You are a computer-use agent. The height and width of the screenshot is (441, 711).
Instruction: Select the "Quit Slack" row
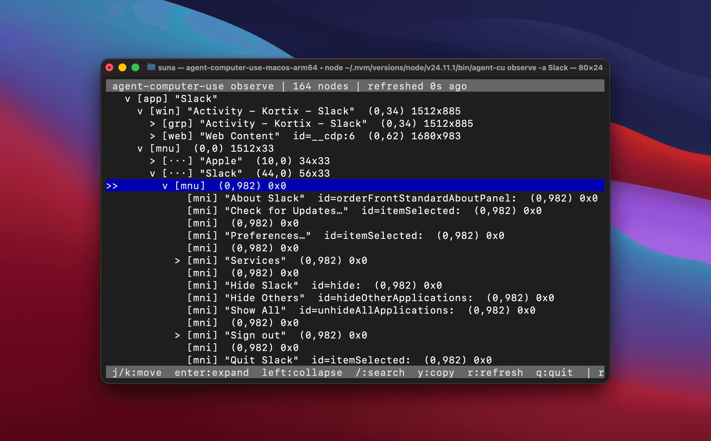pos(355,360)
